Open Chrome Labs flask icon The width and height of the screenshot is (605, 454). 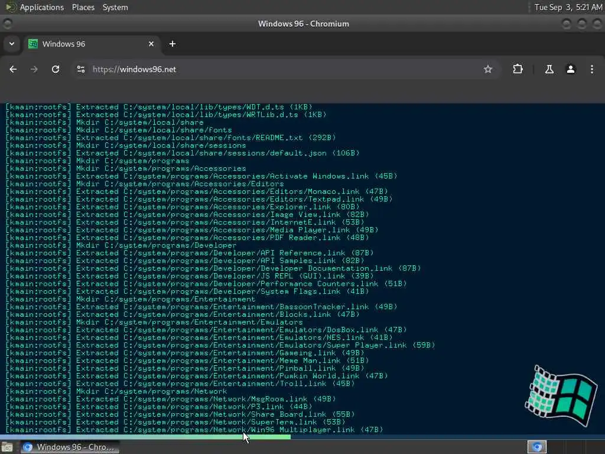click(549, 69)
